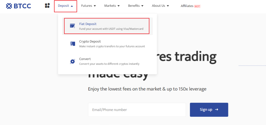Collapse the Deposit dropdown menu
The height and width of the screenshot is (125, 266).
(65, 6)
